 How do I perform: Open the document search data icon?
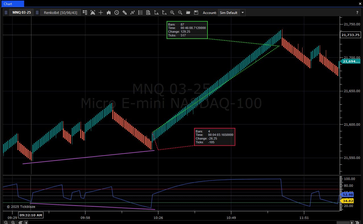(148, 13)
